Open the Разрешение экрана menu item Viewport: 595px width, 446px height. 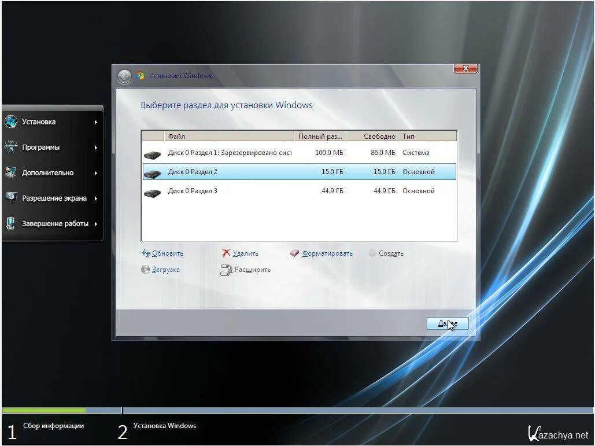[x=52, y=198]
